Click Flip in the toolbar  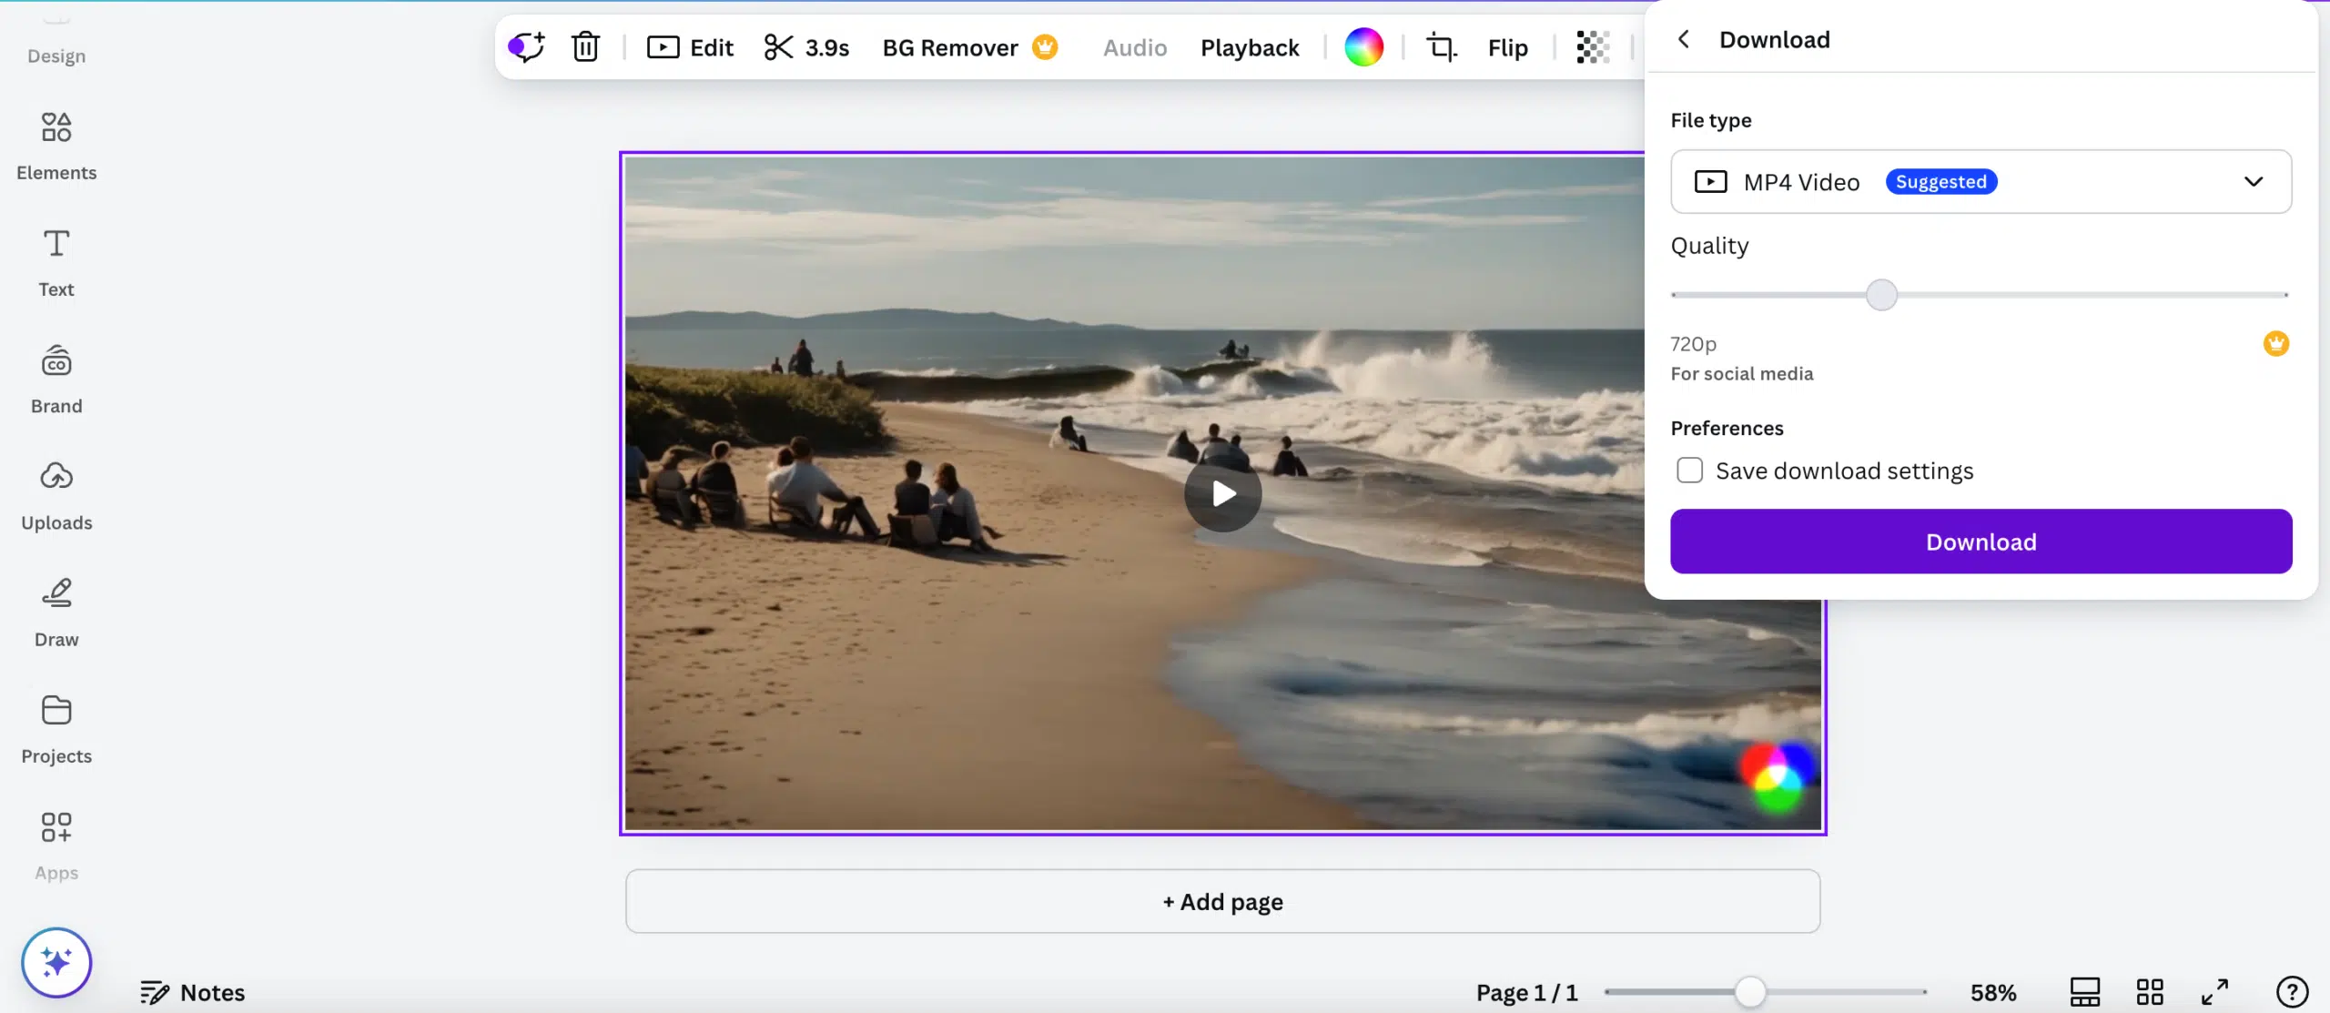coord(1507,47)
